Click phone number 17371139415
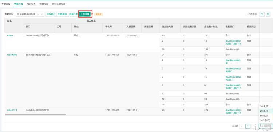This screenshot has height=132, width=273. point(112,110)
